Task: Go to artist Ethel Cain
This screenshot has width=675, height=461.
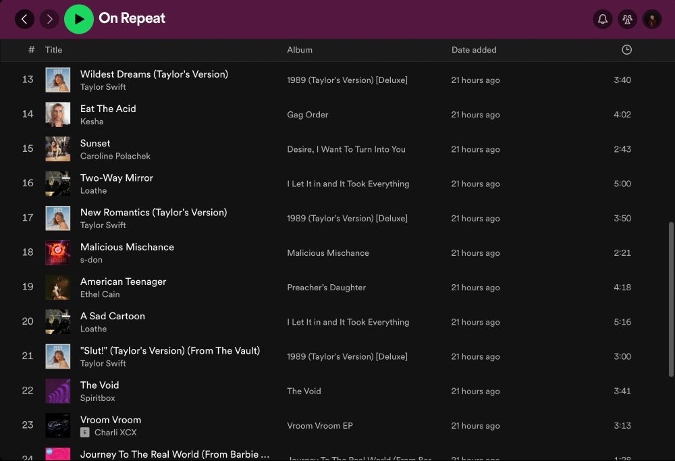Action: click(100, 294)
